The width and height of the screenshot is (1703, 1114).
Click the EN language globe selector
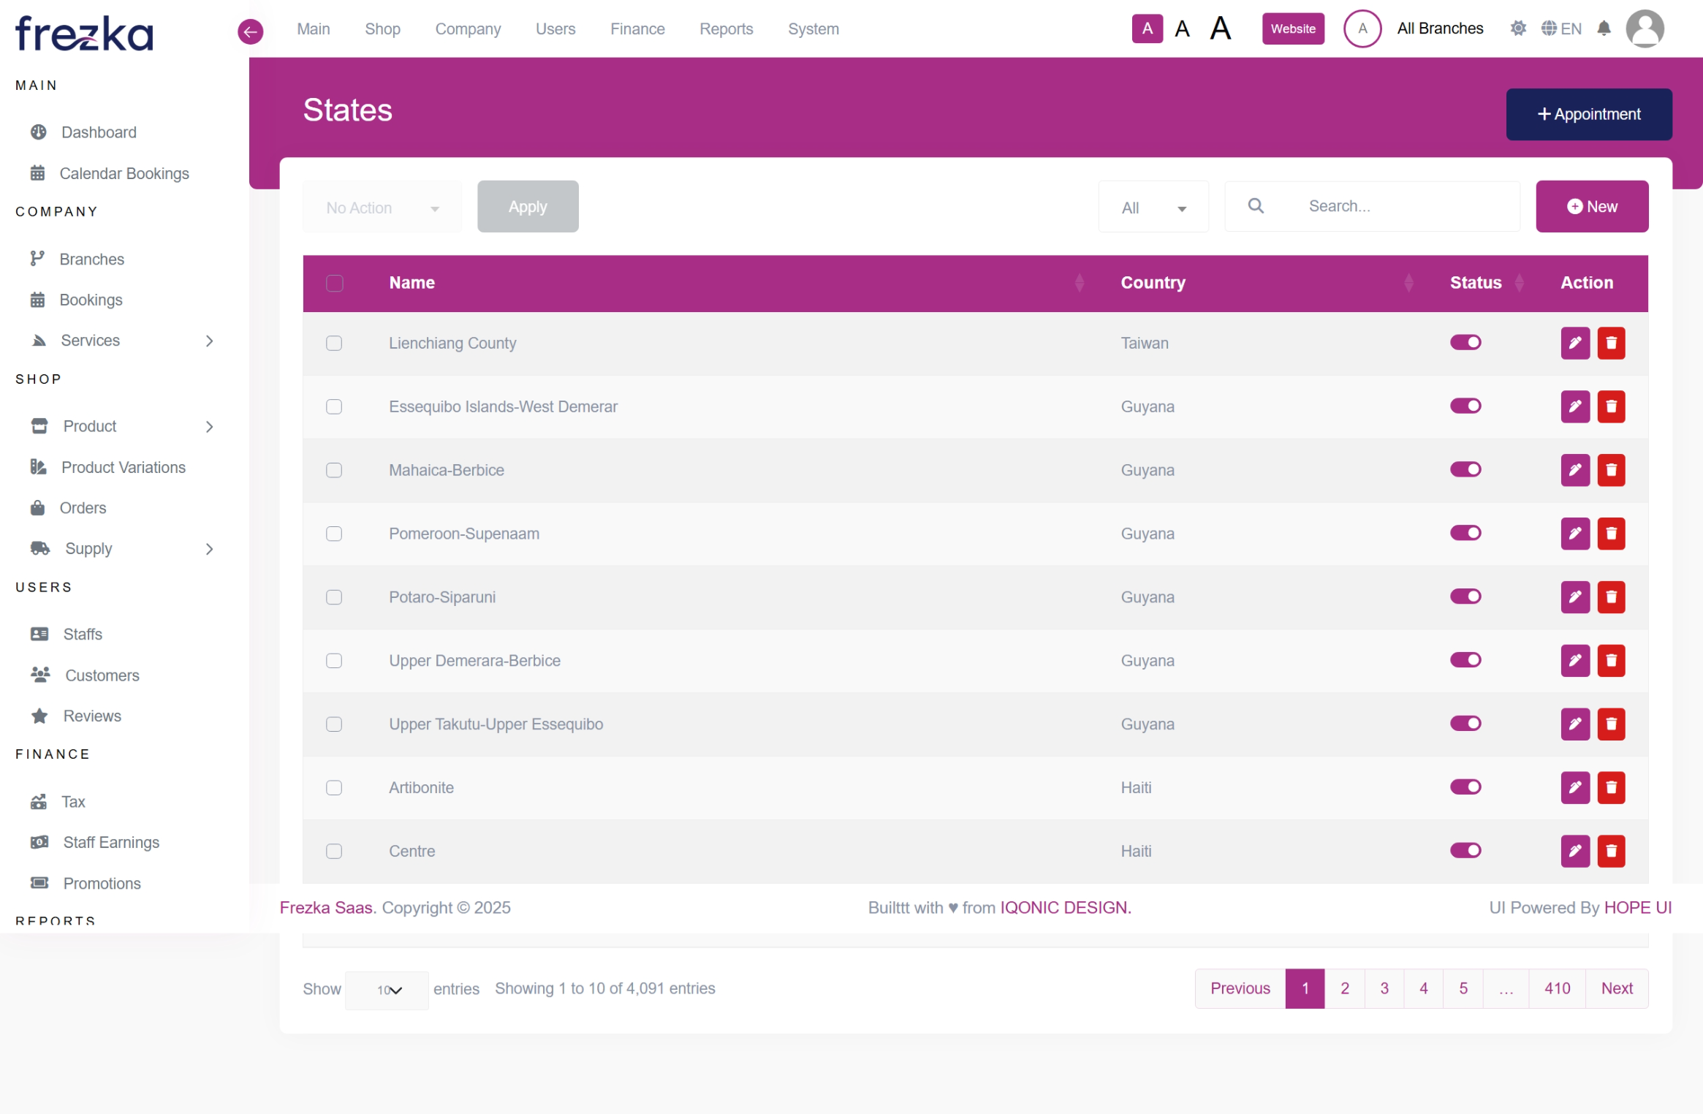[1561, 29]
